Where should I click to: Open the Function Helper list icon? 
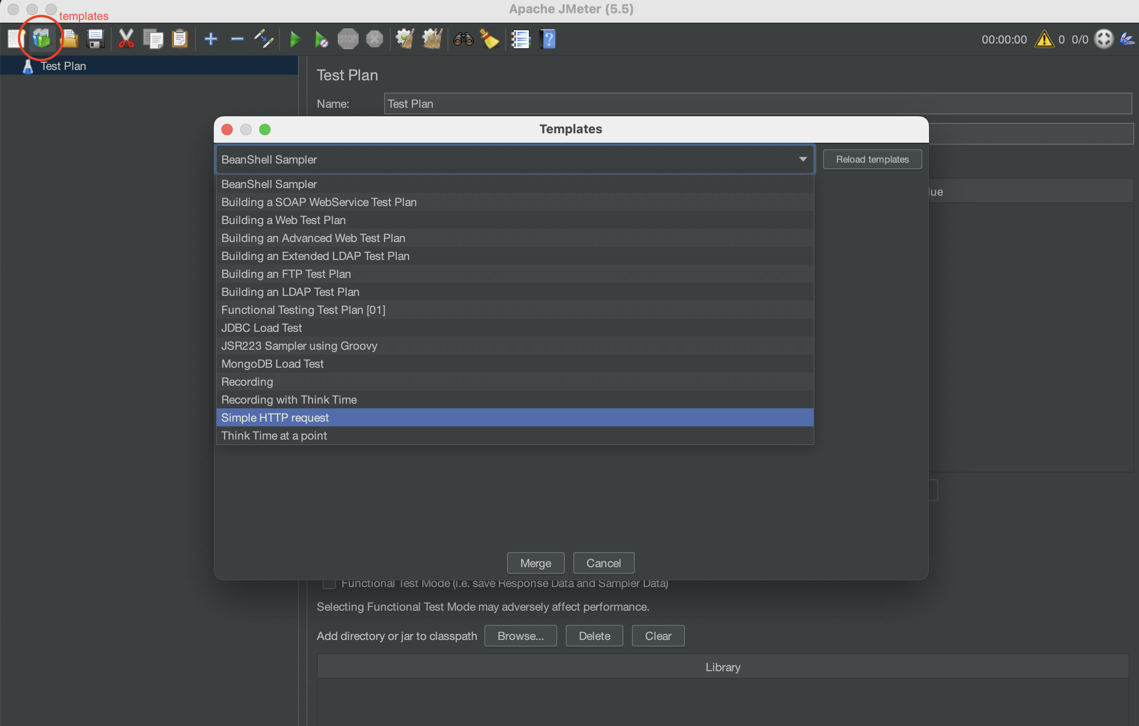[x=521, y=39]
